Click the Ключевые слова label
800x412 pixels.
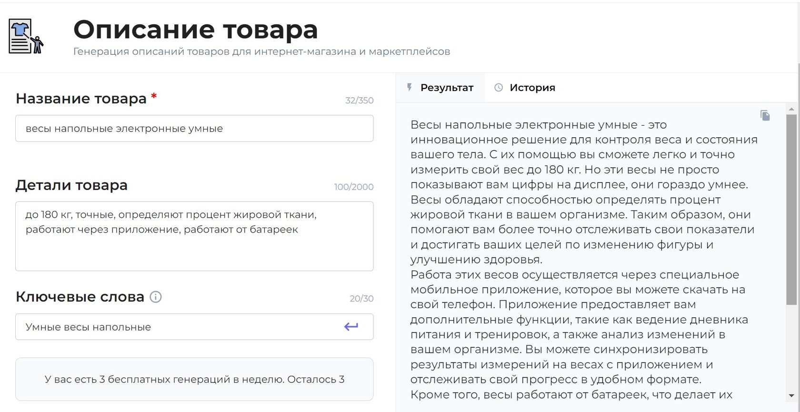(80, 297)
